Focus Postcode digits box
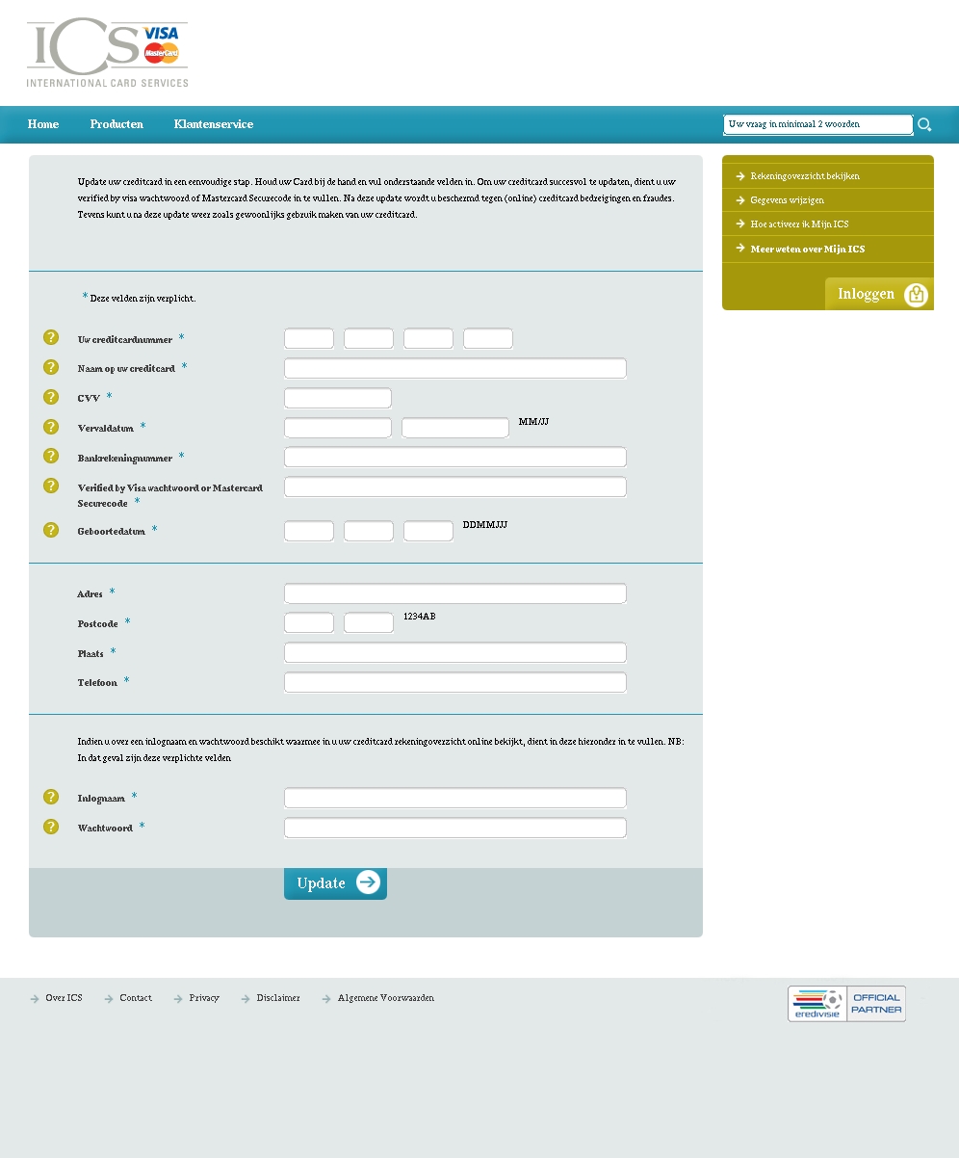Viewport: 959px width, 1158px height. pos(309,622)
